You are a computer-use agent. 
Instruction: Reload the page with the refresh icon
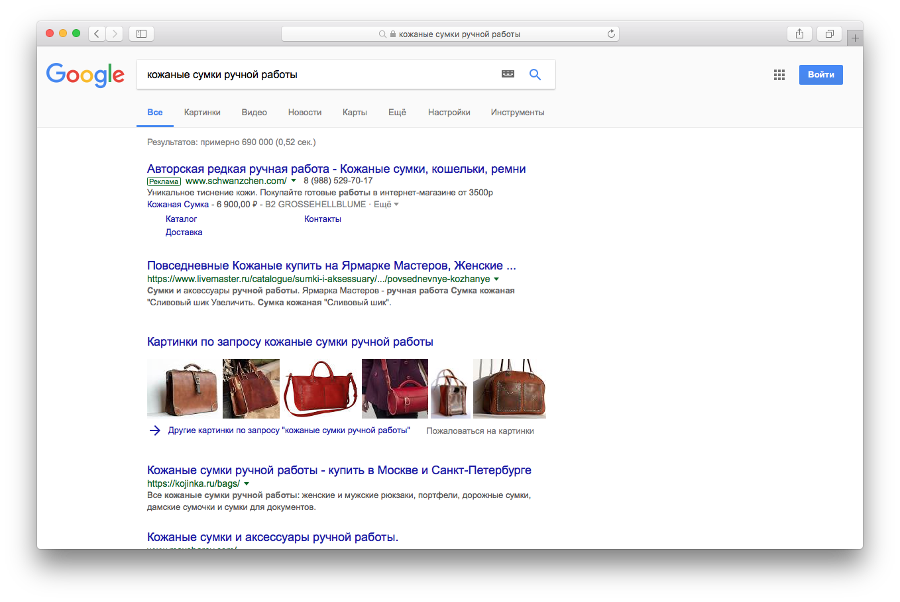pyautogui.click(x=611, y=34)
